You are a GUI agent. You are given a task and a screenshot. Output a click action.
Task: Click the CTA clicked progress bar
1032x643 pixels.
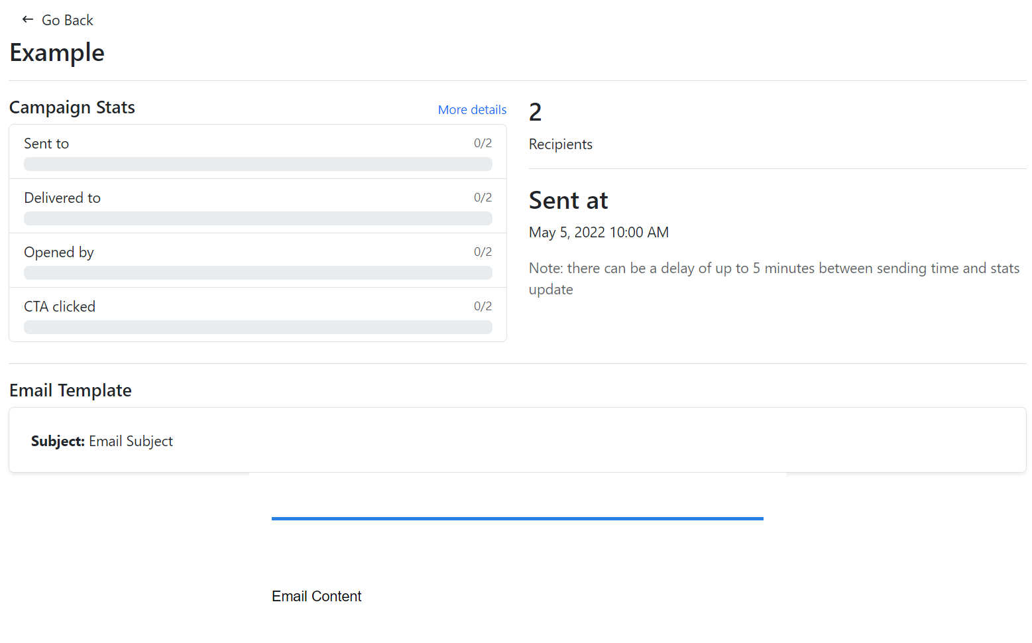coord(258,327)
